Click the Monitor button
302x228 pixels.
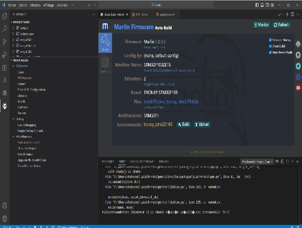coord(261,25)
